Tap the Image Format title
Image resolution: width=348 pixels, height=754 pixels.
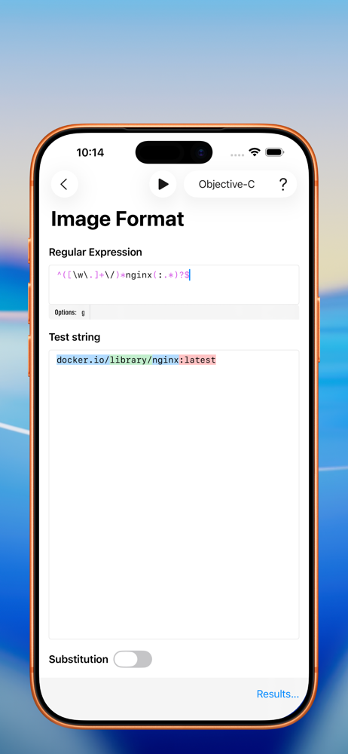click(118, 219)
